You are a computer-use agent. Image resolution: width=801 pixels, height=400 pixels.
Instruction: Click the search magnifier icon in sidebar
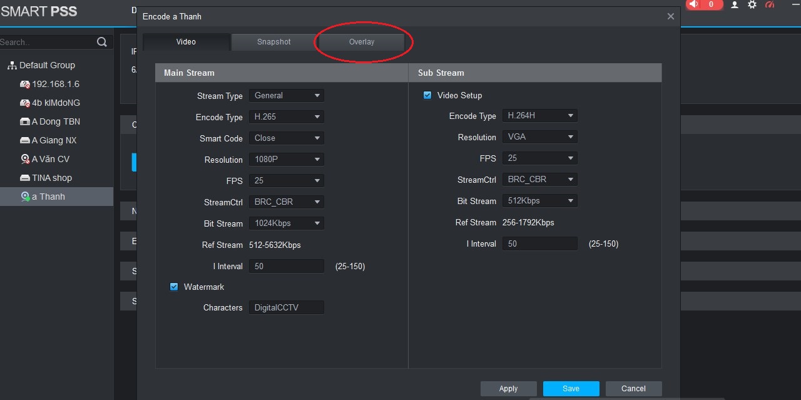tap(102, 42)
